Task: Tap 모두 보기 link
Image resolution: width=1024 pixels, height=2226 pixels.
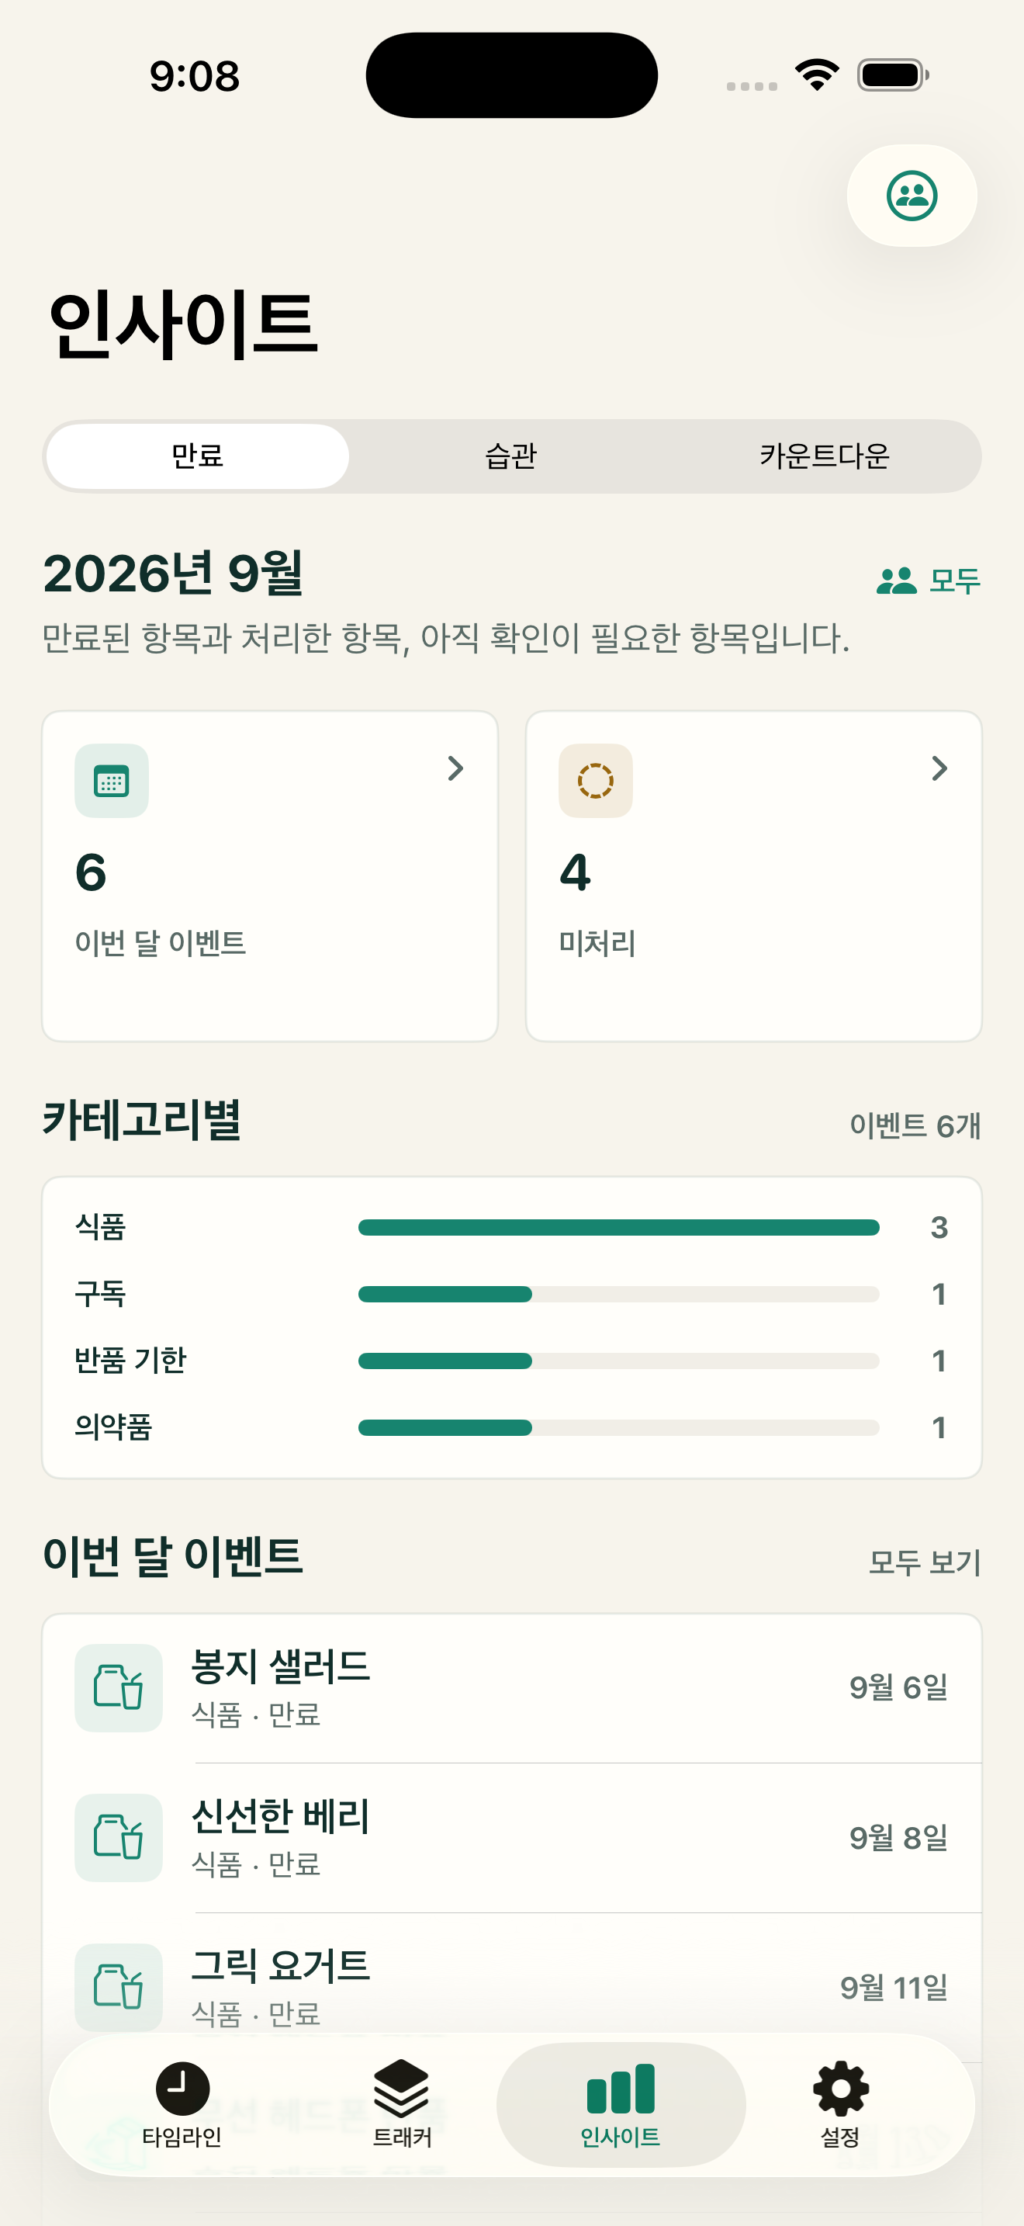Action: point(925,1562)
